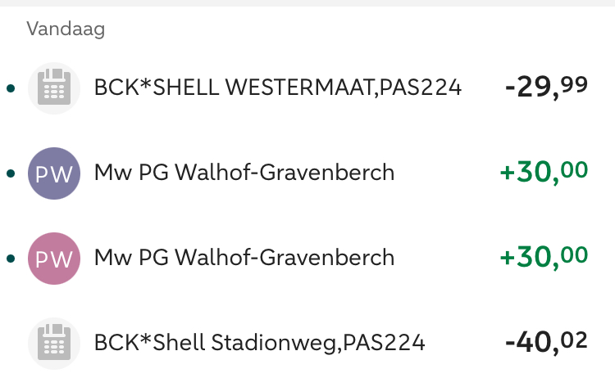Click the calendar icon beside Shell Stadionweg
The width and height of the screenshot is (615, 387).
point(54,343)
